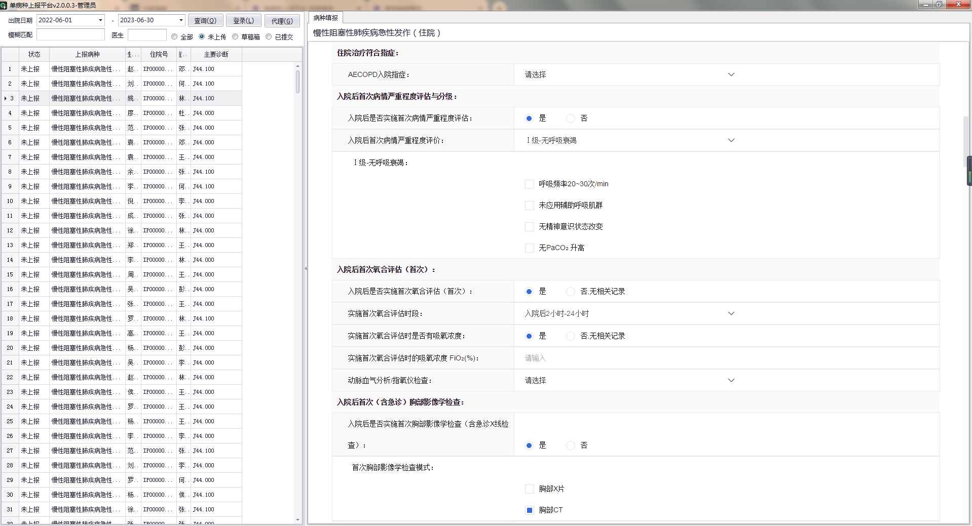972x526 pixels.
Task: Click the patient list scroll-up arrow
Action: coord(297,66)
